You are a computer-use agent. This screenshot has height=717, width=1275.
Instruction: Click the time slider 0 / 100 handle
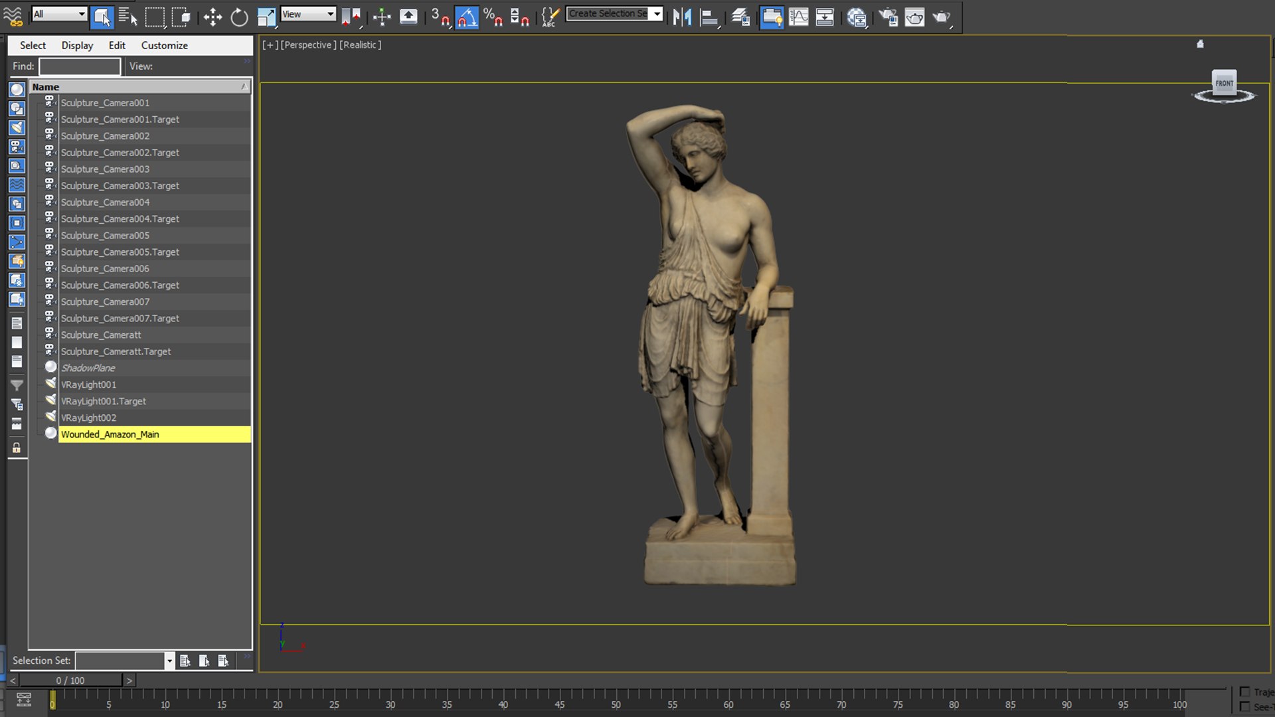pos(70,680)
